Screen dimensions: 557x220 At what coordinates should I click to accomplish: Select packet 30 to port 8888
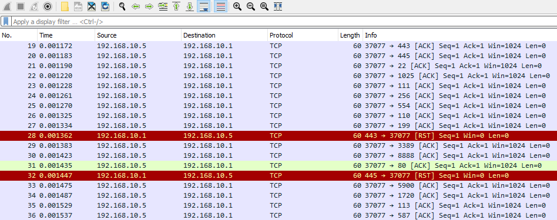pos(278,155)
